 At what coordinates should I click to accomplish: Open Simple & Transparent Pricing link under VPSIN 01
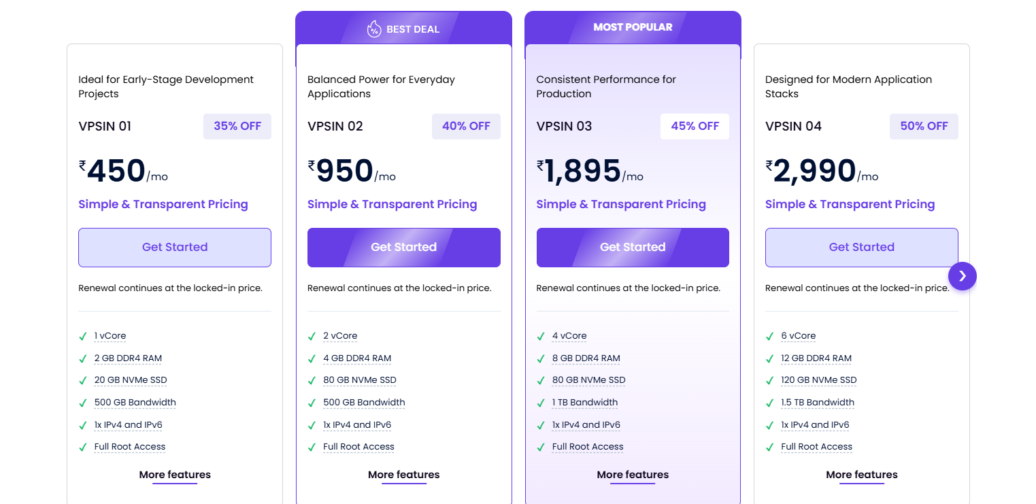(x=163, y=204)
